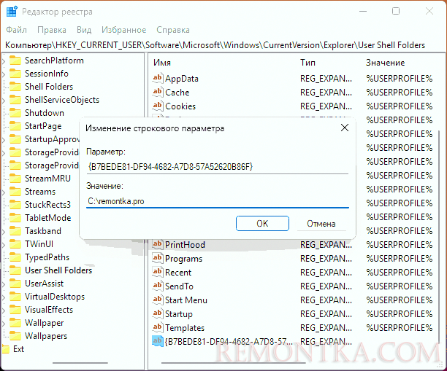Select the Streams folder icon
The width and height of the screenshot is (447, 371).
point(15,192)
